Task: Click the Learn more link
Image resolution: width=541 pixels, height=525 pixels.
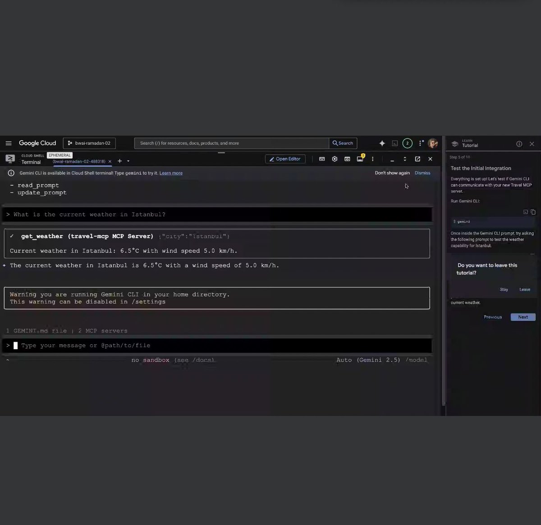Action: point(171,173)
